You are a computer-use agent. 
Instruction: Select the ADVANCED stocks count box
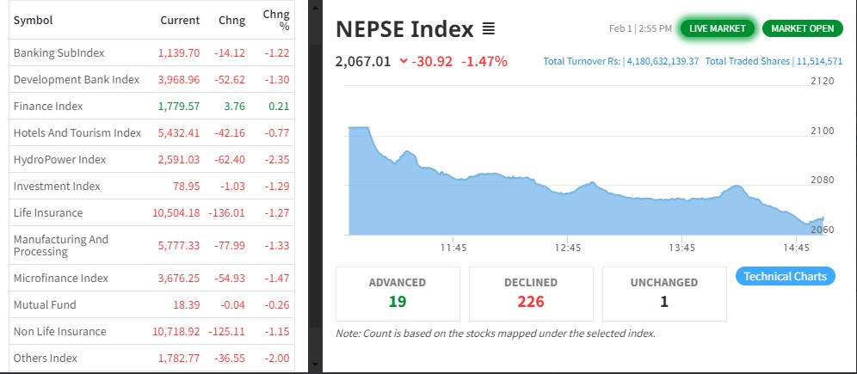(x=398, y=292)
